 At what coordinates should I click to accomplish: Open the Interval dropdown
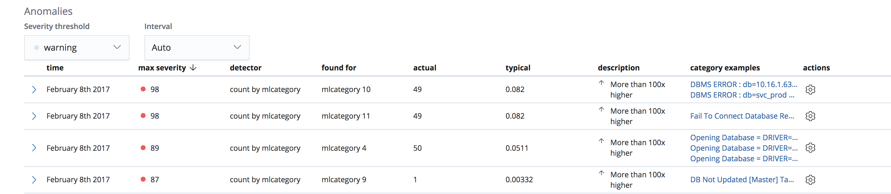pos(196,47)
